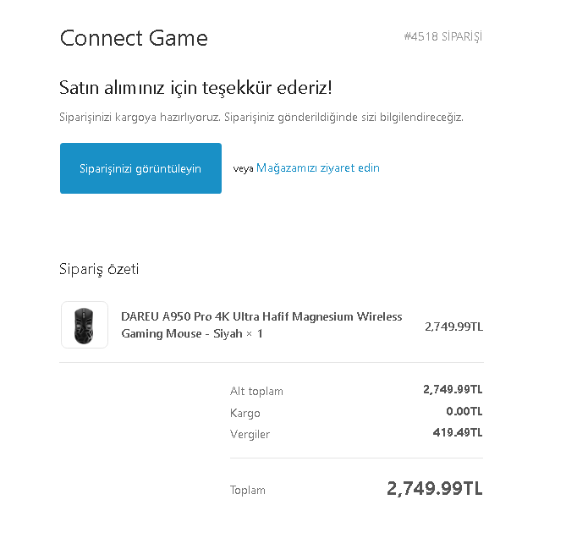Viewport: 577px width, 549px height.
Task: Click the Kargo label
Action: point(245,414)
